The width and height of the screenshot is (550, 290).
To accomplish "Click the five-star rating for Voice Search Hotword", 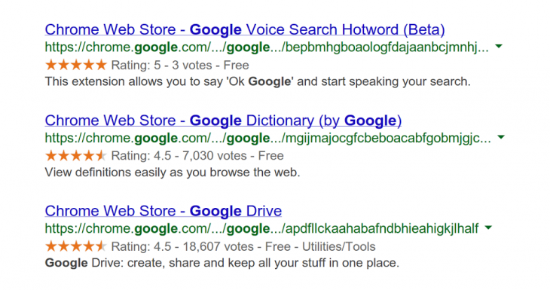I will click(x=76, y=65).
